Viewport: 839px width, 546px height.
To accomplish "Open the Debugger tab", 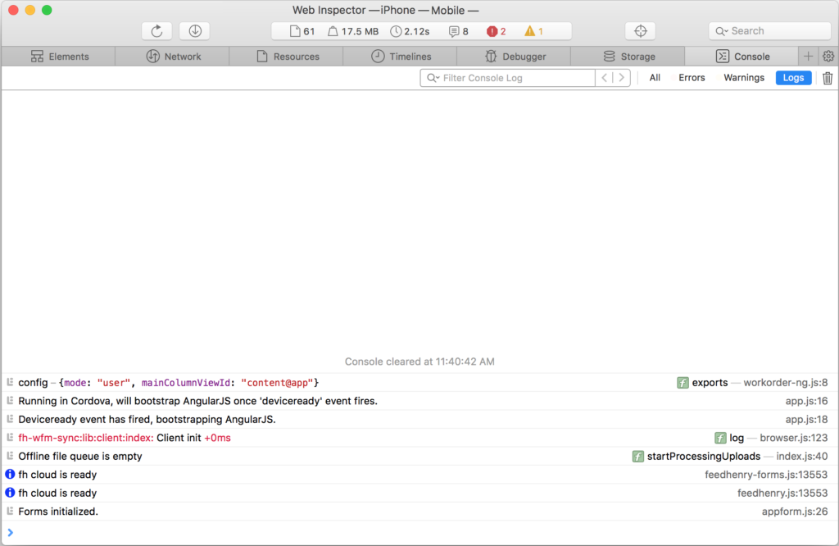I will pyautogui.click(x=515, y=57).
